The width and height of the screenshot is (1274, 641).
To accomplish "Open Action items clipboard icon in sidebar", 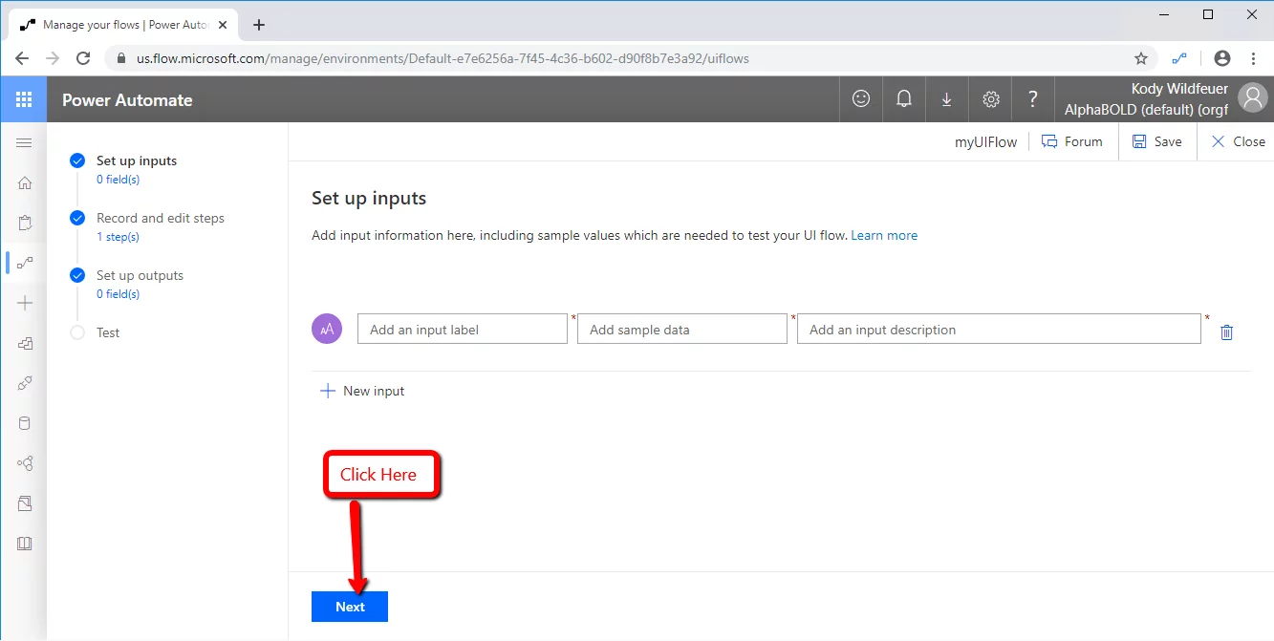I will tap(25, 223).
